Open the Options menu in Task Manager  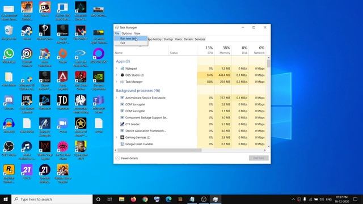[126, 33]
